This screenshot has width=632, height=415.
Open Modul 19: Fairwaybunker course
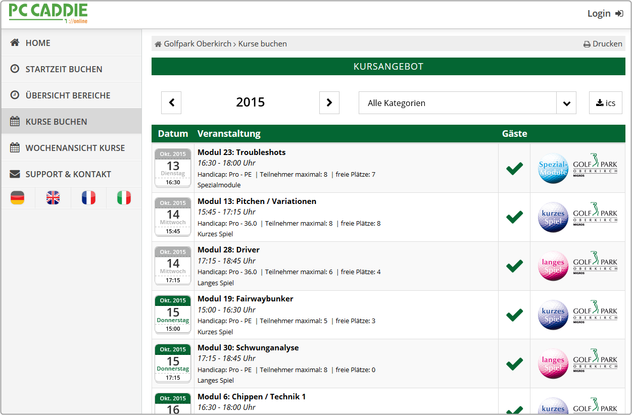[245, 299]
